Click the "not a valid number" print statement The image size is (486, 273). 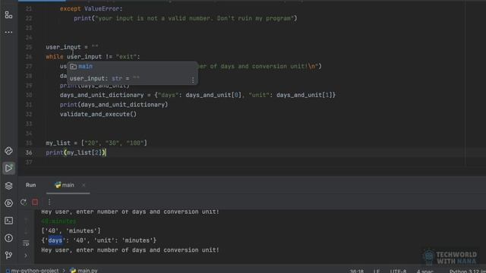click(185, 18)
